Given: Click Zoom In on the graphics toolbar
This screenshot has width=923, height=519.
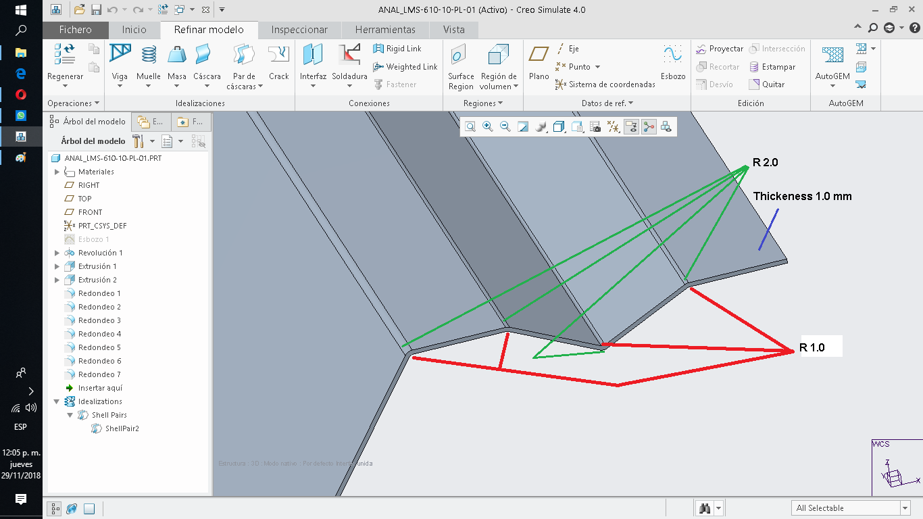Looking at the screenshot, I should click(x=487, y=126).
